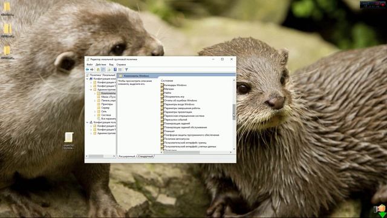Click the tree pane's horizontal scrollbar thumb
The image size is (387, 218).
96,156
